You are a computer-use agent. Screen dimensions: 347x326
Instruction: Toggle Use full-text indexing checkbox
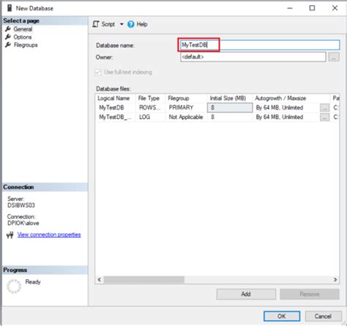98,72
